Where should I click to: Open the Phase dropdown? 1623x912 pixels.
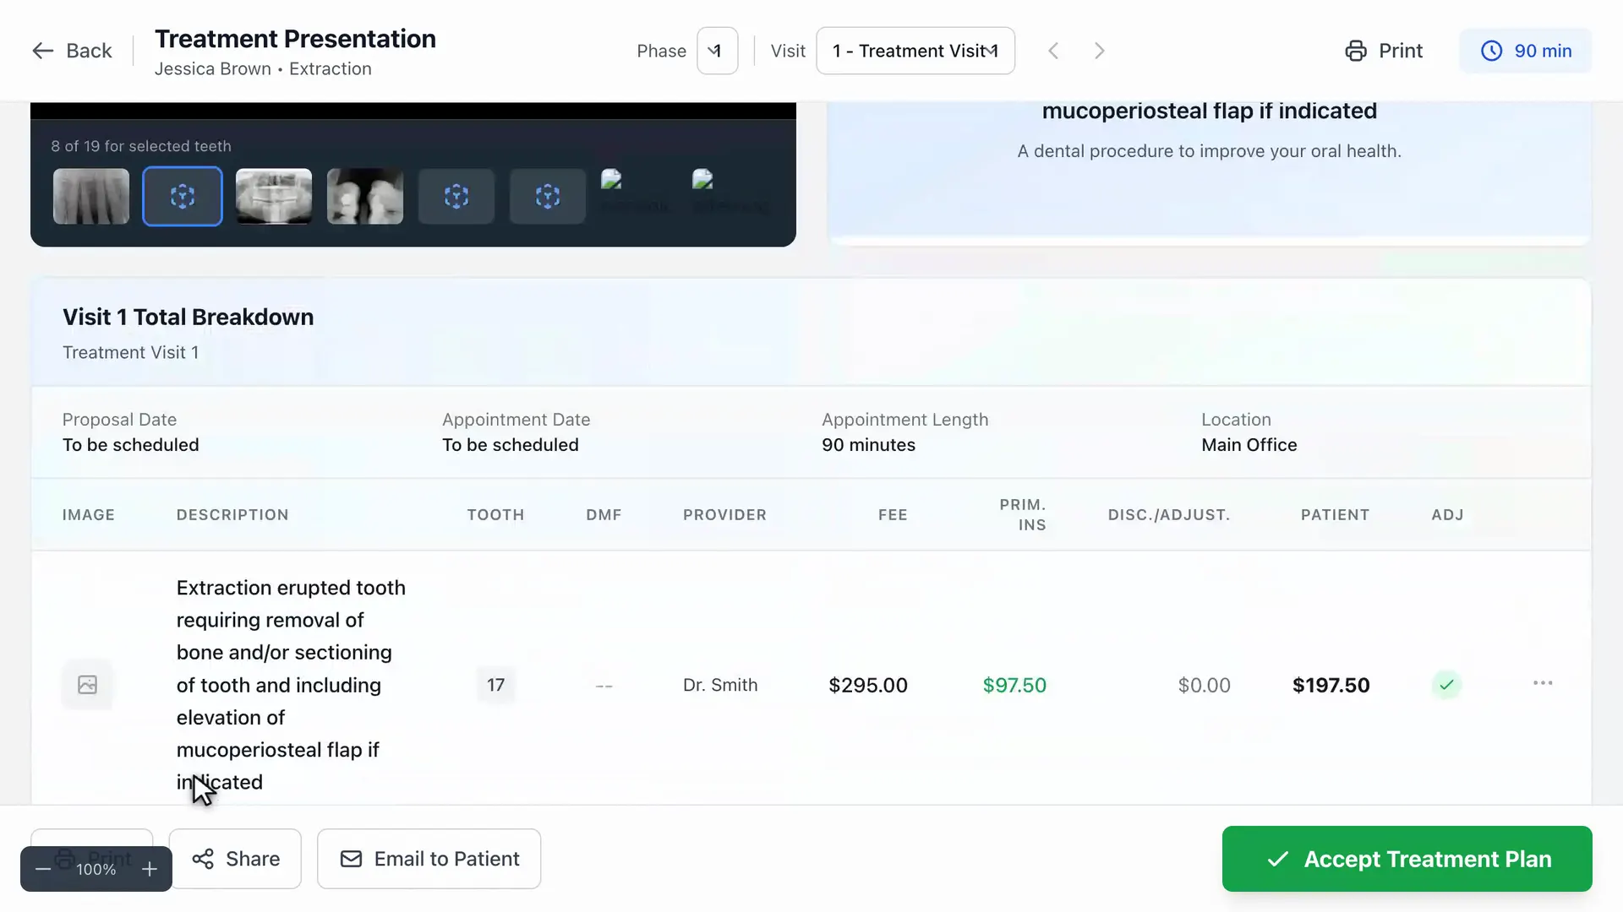717,51
